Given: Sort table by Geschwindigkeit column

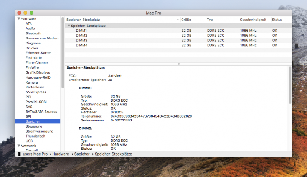Looking at the screenshot, I should pyautogui.click(x=254, y=19).
